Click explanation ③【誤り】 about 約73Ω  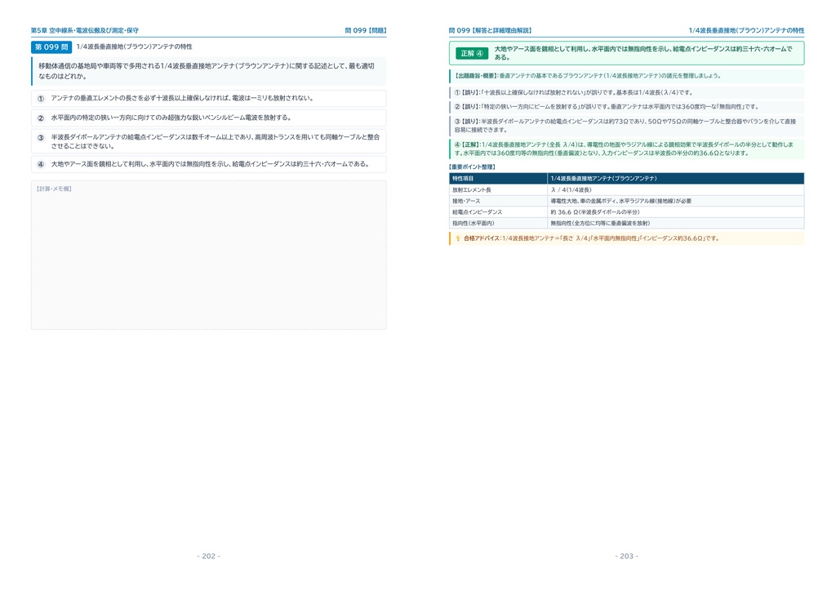626,125
